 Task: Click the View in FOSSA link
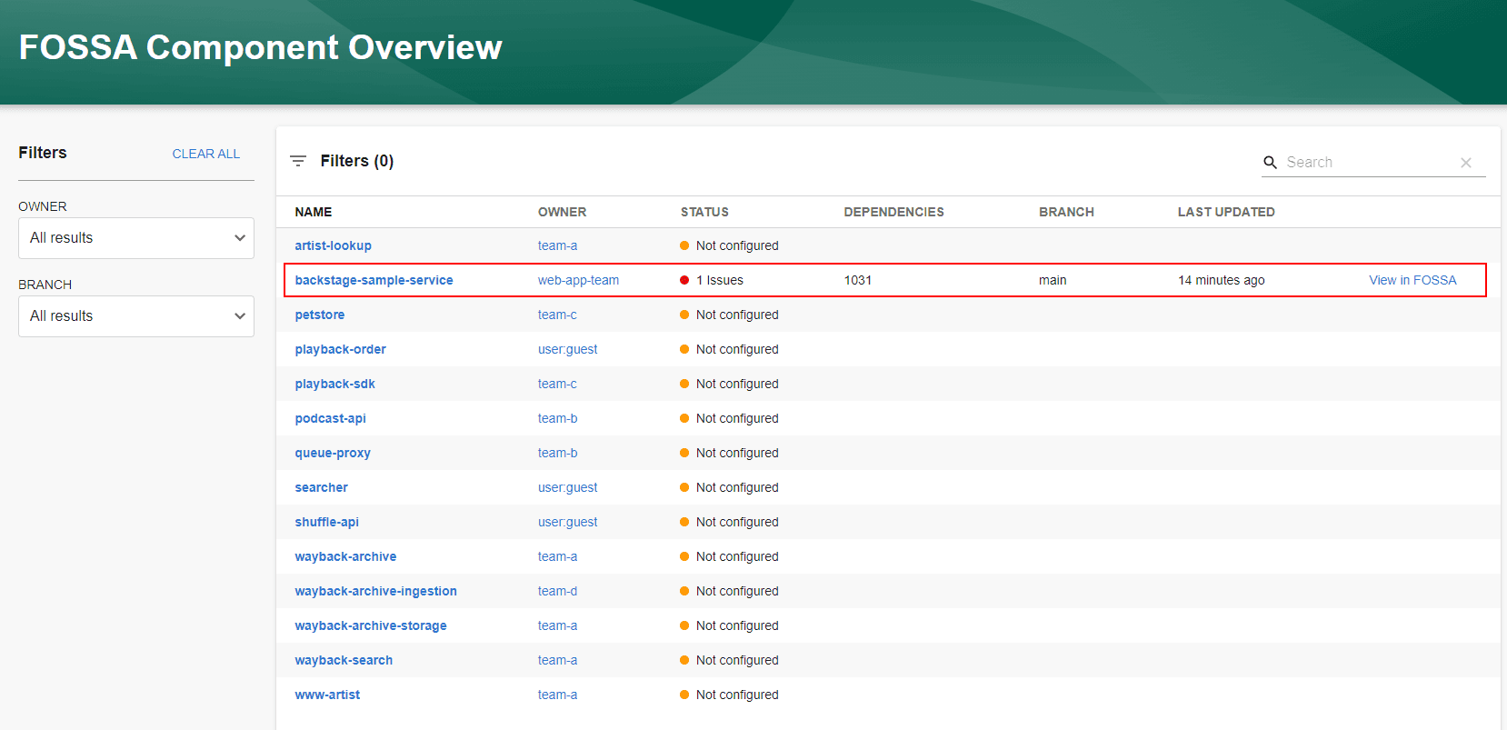tap(1412, 280)
